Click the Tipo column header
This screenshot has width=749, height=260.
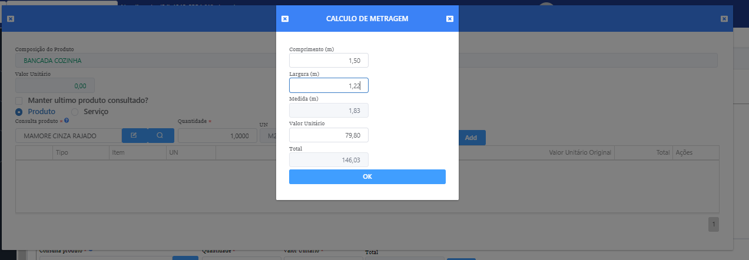click(x=62, y=152)
